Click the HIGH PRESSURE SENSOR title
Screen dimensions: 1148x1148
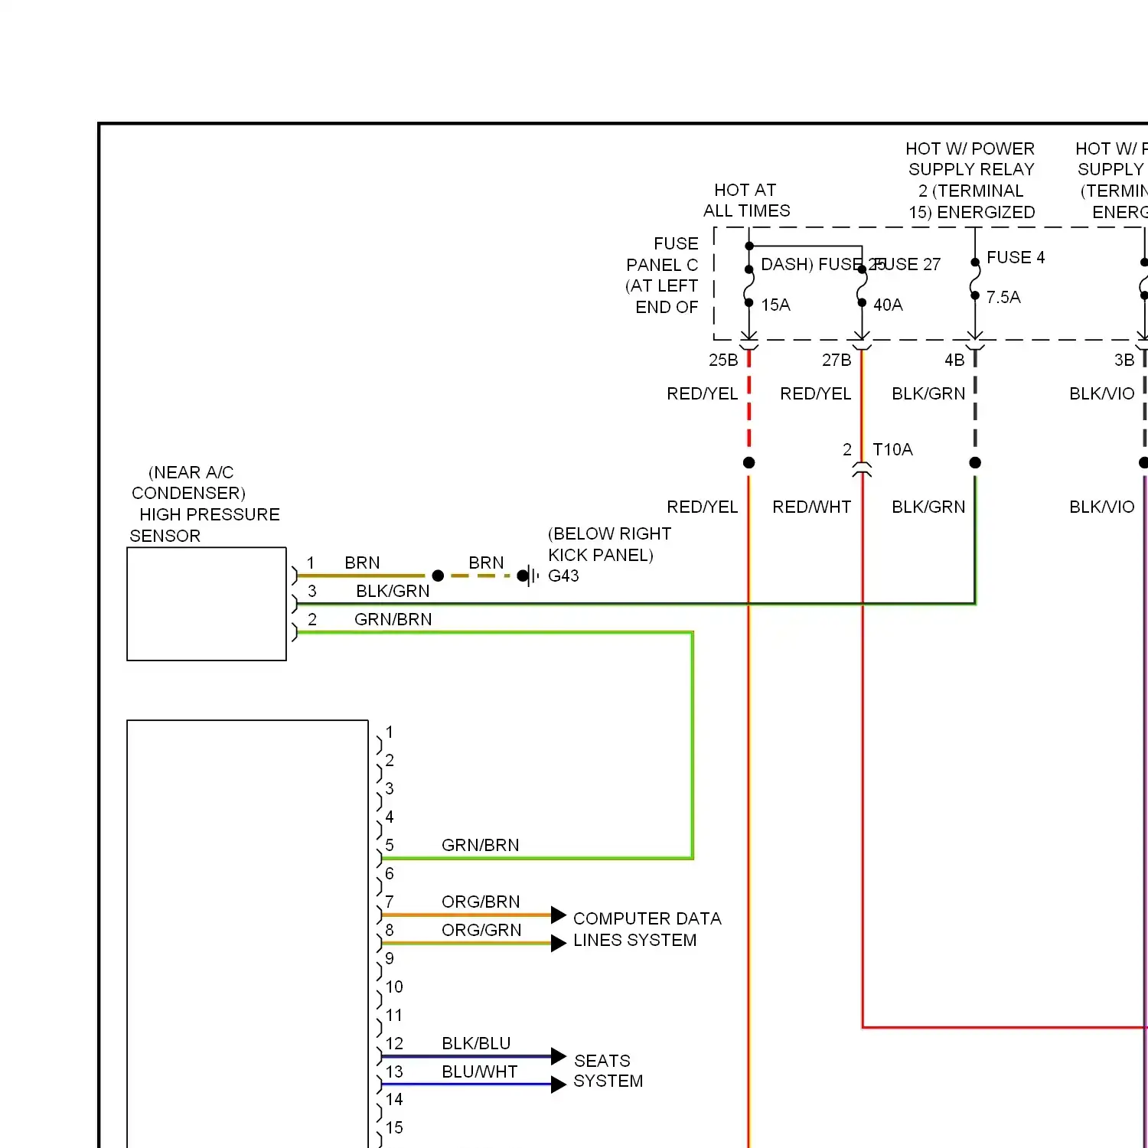(x=204, y=525)
